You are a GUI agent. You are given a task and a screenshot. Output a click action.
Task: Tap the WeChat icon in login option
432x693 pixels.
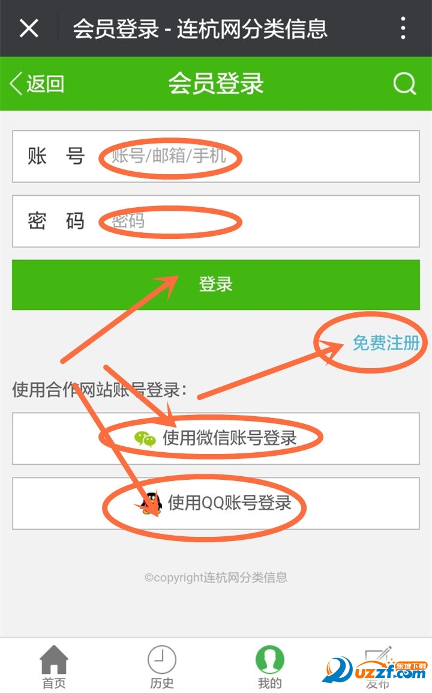pyautogui.click(x=145, y=438)
